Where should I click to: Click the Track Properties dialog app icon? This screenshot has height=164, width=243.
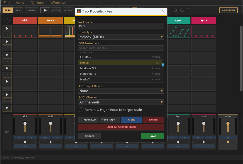click(79, 11)
